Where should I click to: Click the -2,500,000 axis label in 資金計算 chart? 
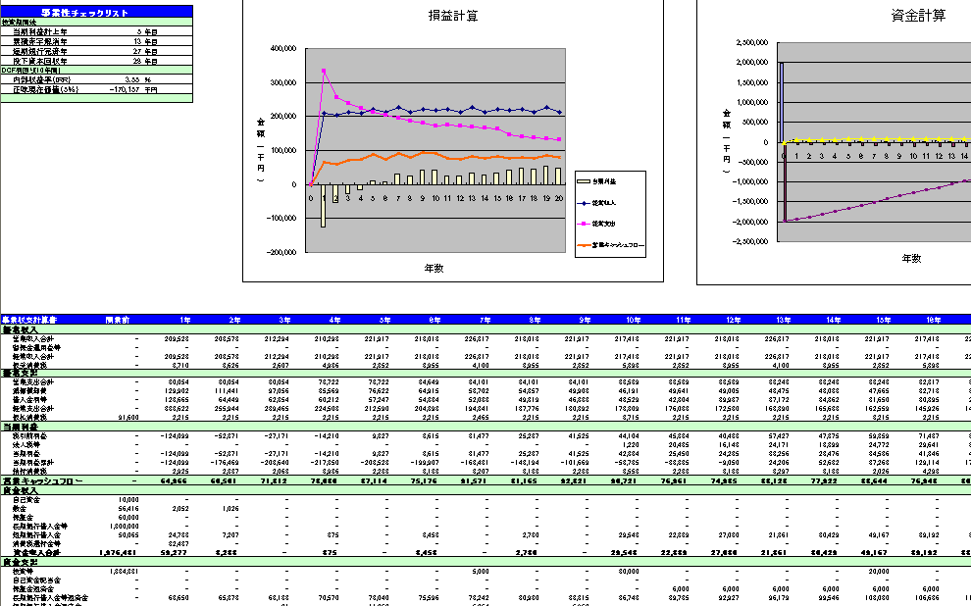(750, 241)
